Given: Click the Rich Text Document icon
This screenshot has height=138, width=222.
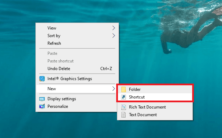Looking at the screenshot, I should pyautogui.click(x=123, y=107).
